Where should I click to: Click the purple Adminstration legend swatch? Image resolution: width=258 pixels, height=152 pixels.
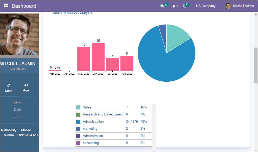(x=78, y=136)
